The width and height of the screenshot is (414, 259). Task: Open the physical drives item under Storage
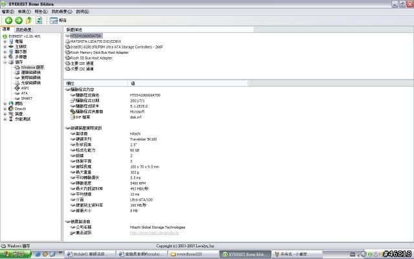coord(30,78)
